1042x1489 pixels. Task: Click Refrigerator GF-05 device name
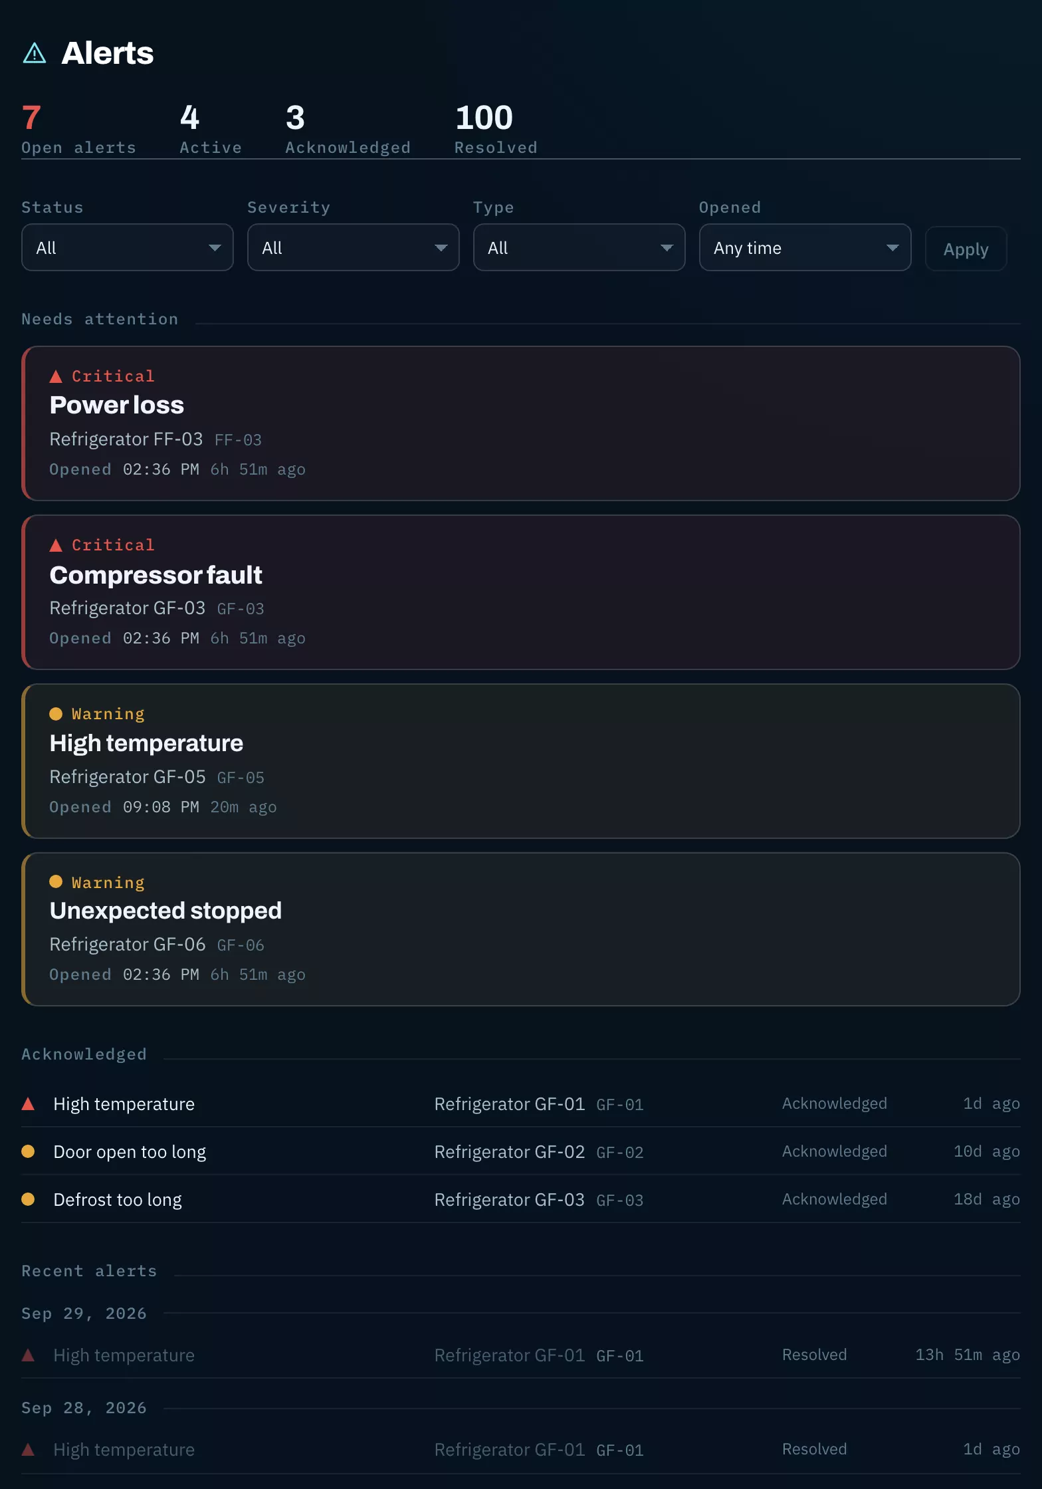click(x=128, y=777)
